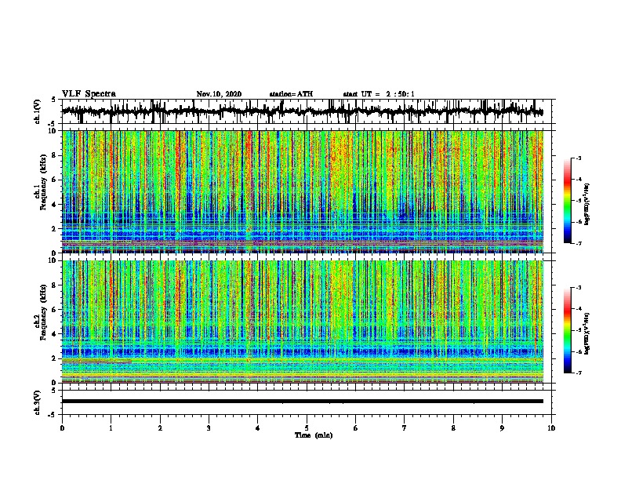The height and width of the screenshot is (480, 621).
Task: Click the 'station=ATH' label
Action: point(291,94)
